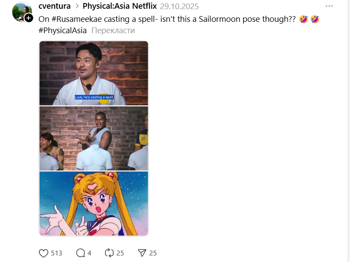Screen dimensions: 350x262
Task: Click the page scrollbar on the right edge
Action: 348,131
